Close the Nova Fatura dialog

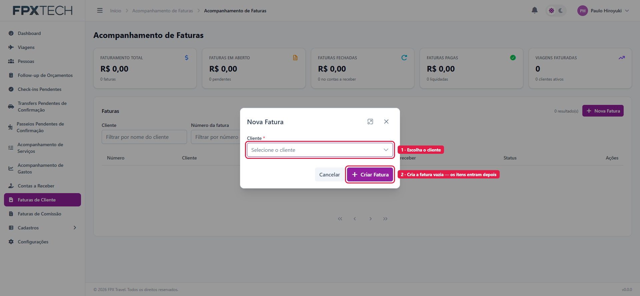(x=386, y=122)
